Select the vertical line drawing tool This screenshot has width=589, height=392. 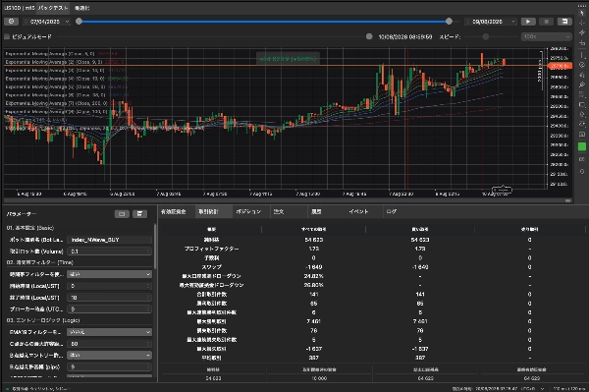pyautogui.click(x=582, y=55)
